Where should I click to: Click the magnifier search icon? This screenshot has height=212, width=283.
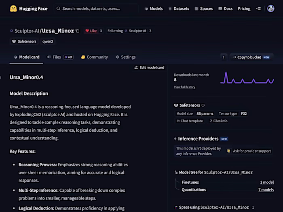[x=58, y=8]
